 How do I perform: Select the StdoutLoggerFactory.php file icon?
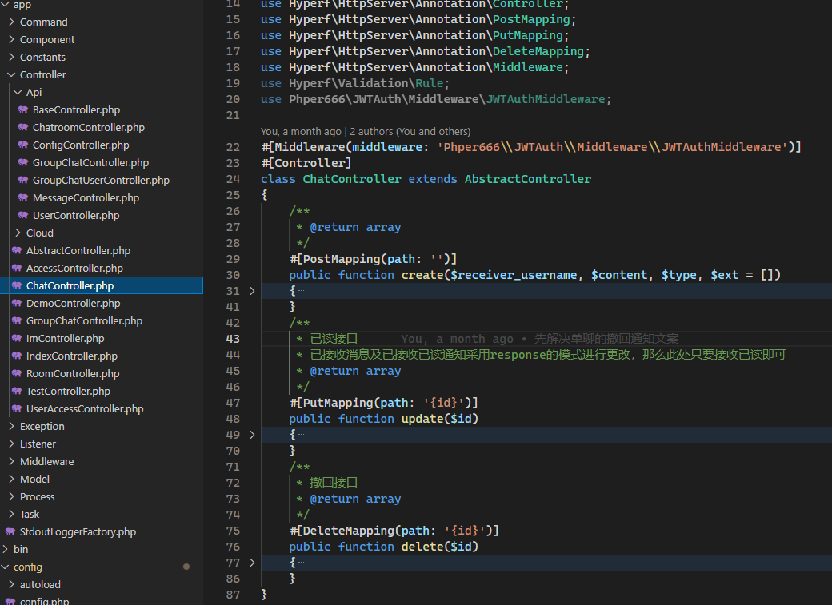tap(11, 531)
